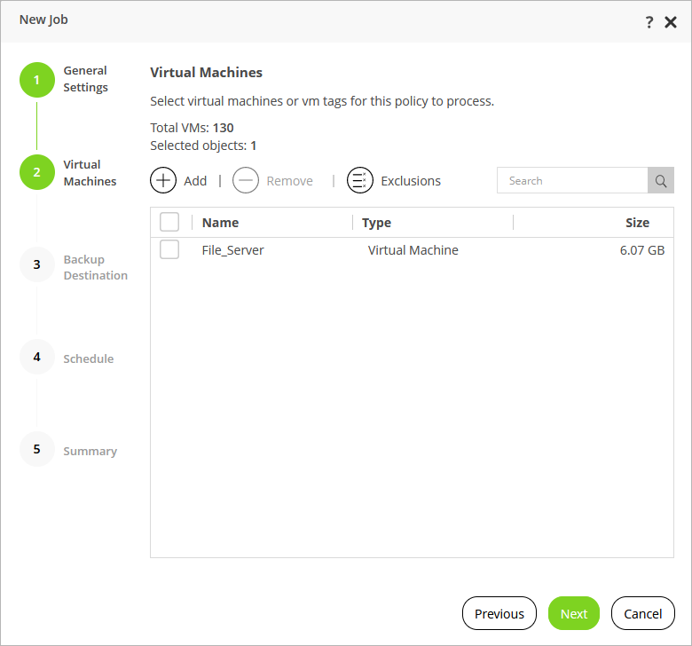This screenshot has width=692, height=646.
Task: Click the step 2 circle icon
Action: coord(36,172)
